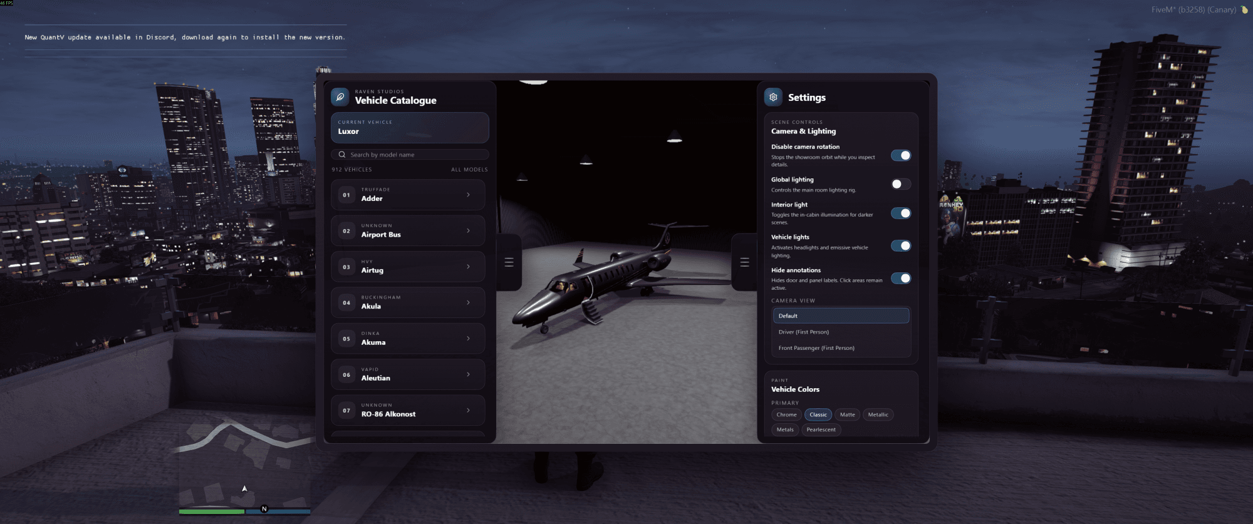Image resolution: width=1253 pixels, height=524 pixels.
Task: Select the Chrome paint type
Action: (x=786, y=414)
